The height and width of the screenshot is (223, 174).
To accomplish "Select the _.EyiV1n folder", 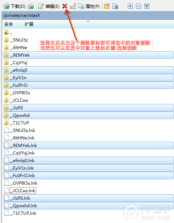I will (88, 78).
